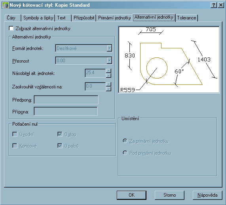The width and height of the screenshot is (226, 205).
Task: Increase round distances value with up arrow
Action: pos(108,84)
